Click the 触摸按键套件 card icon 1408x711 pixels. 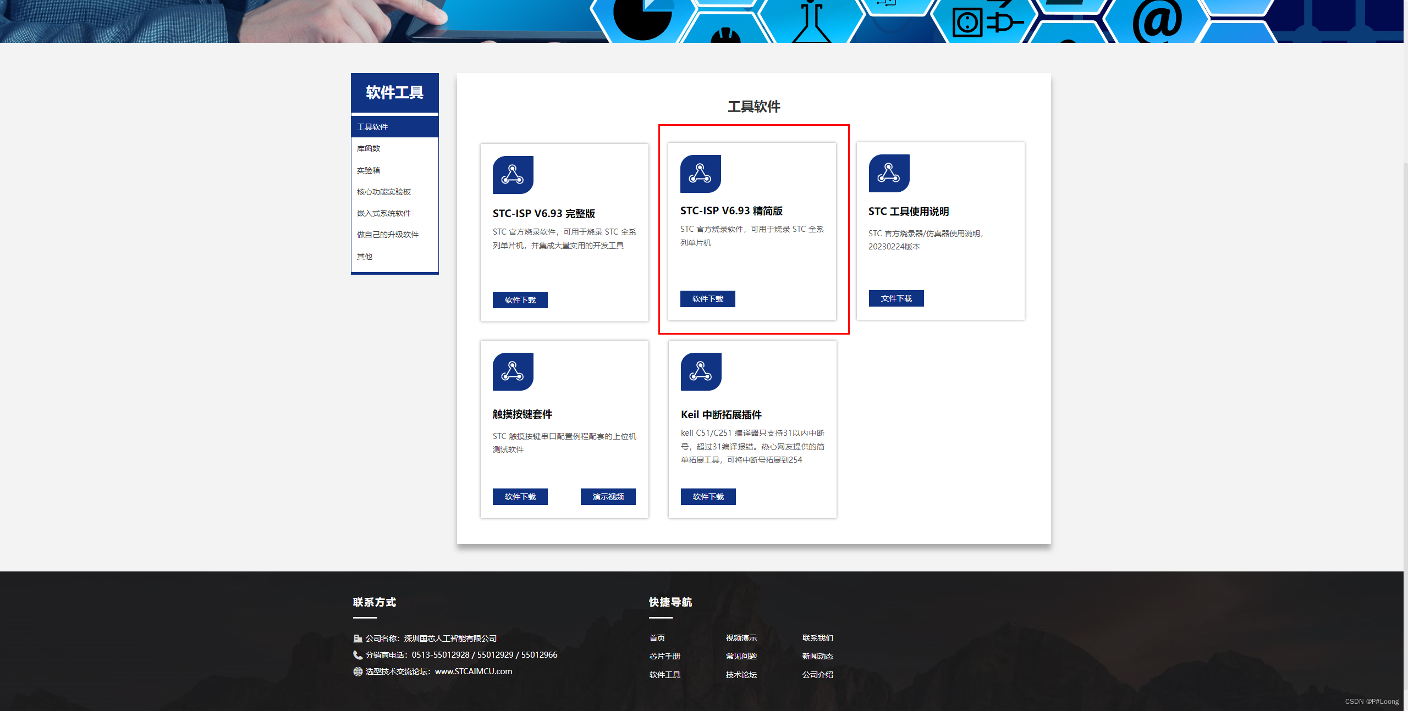point(513,371)
